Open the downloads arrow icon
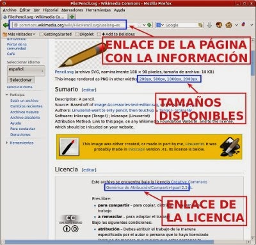256x245 pixels. point(209,25)
